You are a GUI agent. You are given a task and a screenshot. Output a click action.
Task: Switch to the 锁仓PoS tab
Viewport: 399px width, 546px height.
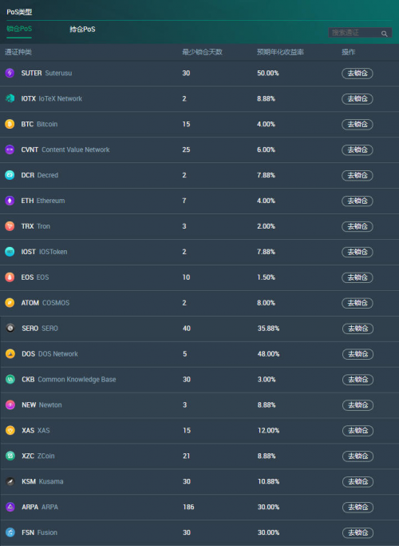tap(19, 30)
